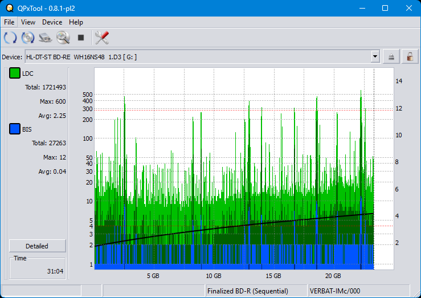Image resolution: width=421 pixels, height=298 pixels.
Task: Open the View menu
Action: 28,22
